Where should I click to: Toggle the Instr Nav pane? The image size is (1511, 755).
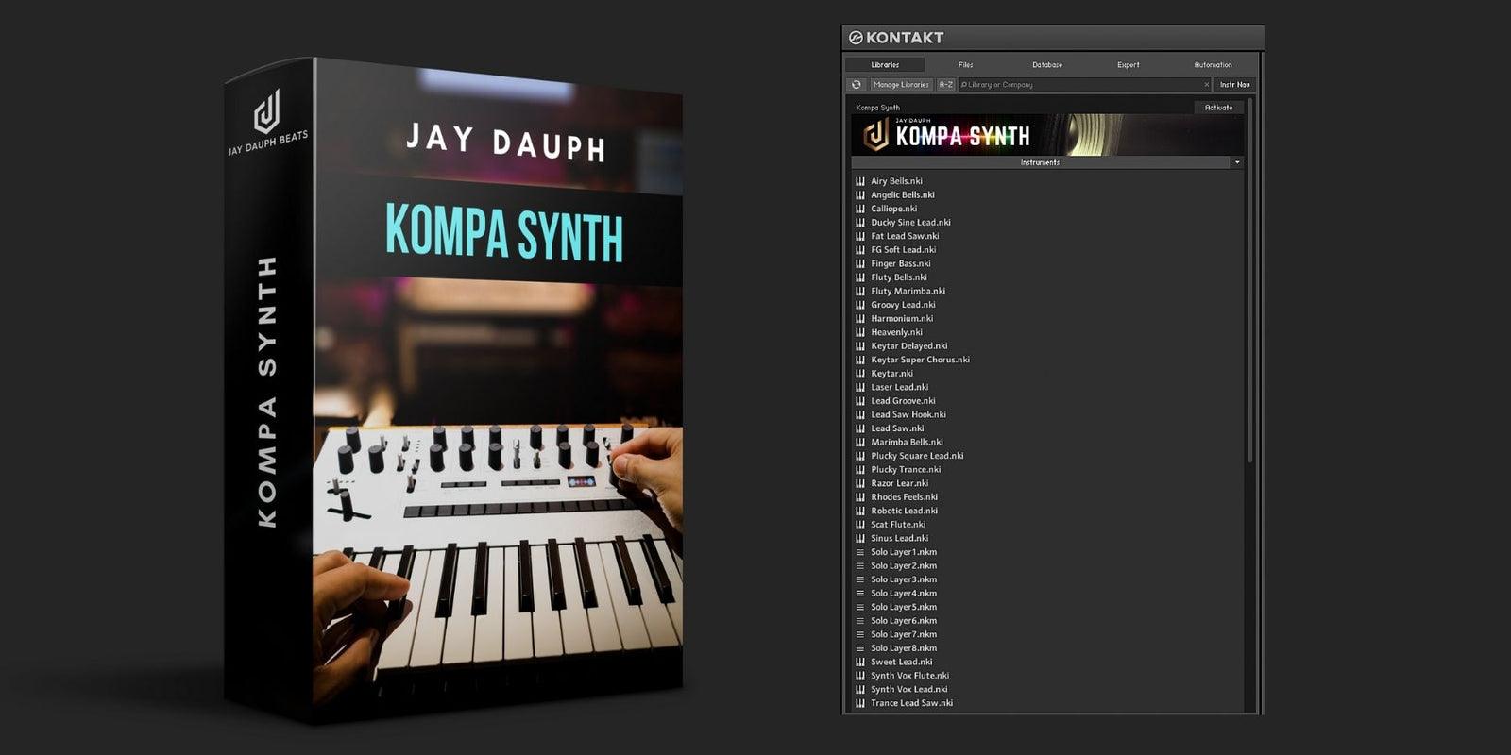(x=1234, y=85)
